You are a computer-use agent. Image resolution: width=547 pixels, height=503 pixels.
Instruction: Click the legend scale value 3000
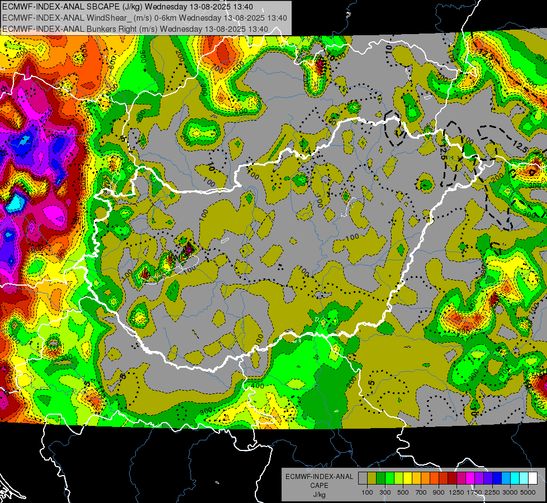tap(510, 492)
